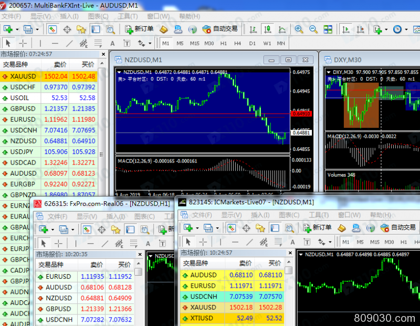Image resolution: width=420 pixels, height=326 pixels.
Task: Tile windows using the grid icon
Action: [x=328, y=29]
